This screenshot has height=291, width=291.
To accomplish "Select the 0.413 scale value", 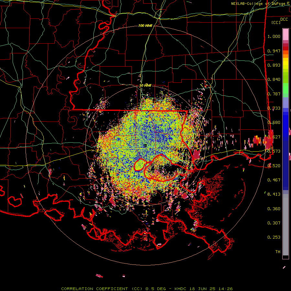I will [x=274, y=194].
